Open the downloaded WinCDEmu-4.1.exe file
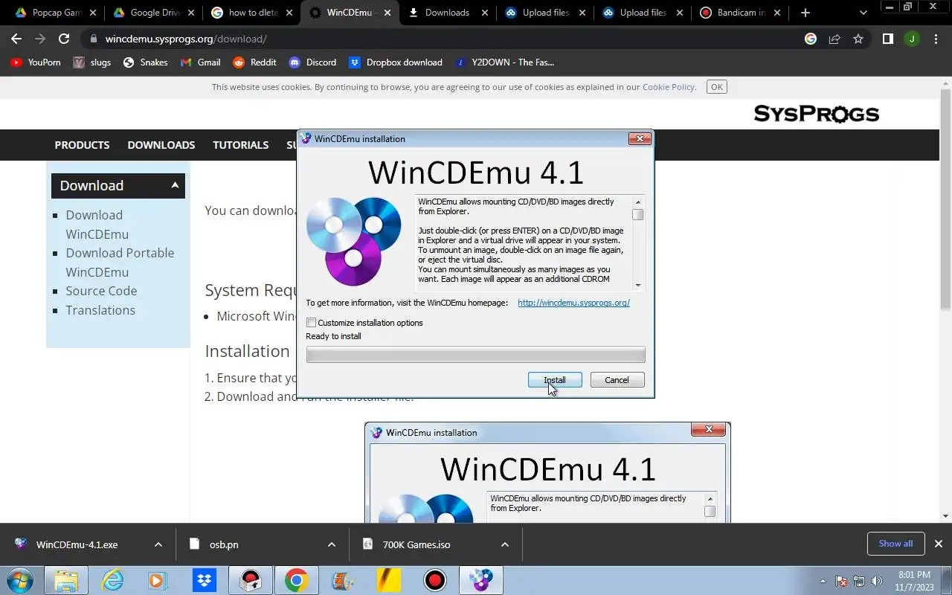 pos(77,544)
